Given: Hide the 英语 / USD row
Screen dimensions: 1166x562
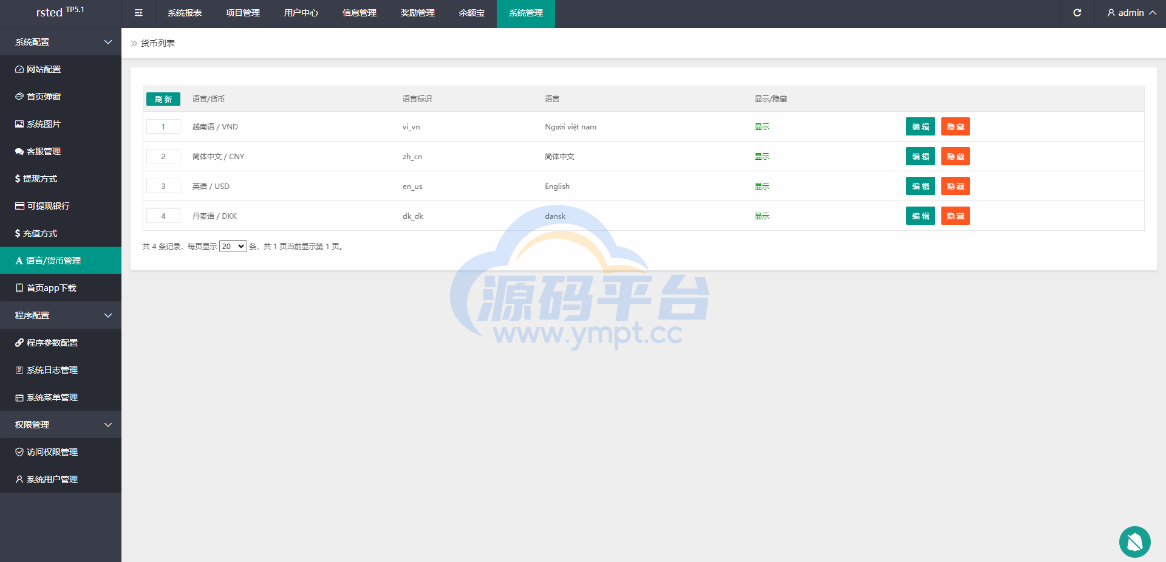Looking at the screenshot, I should (x=955, y=186).
